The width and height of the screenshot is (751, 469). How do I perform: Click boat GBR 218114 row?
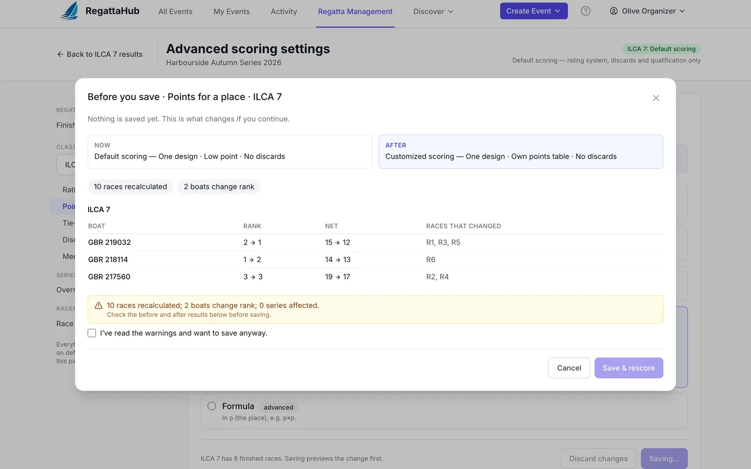tap(375, 260)
